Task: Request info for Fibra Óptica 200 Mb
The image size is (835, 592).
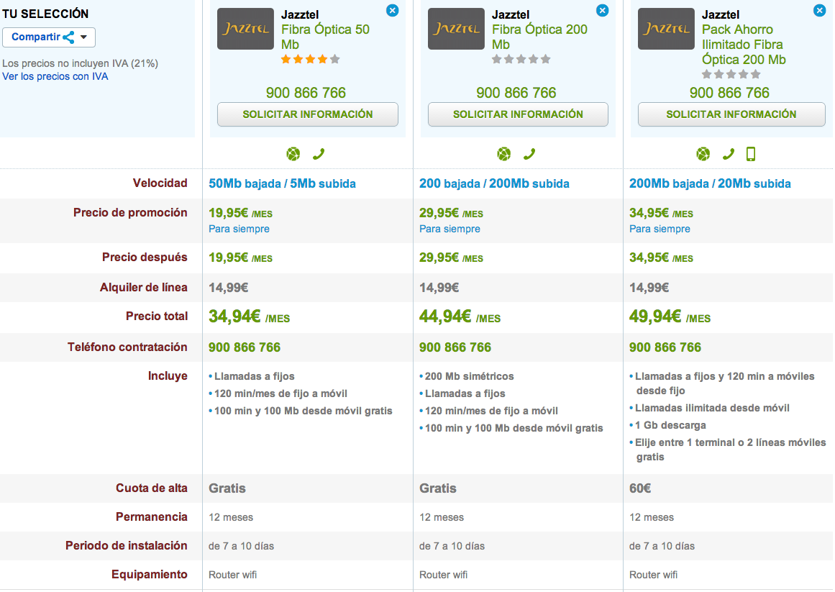Action: coord(518,114)
